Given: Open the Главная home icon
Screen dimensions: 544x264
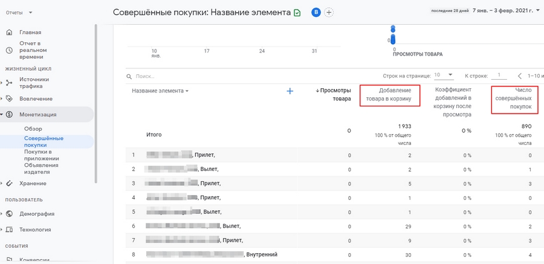Looking at the screenshot, I should click(x=9, y=32).
